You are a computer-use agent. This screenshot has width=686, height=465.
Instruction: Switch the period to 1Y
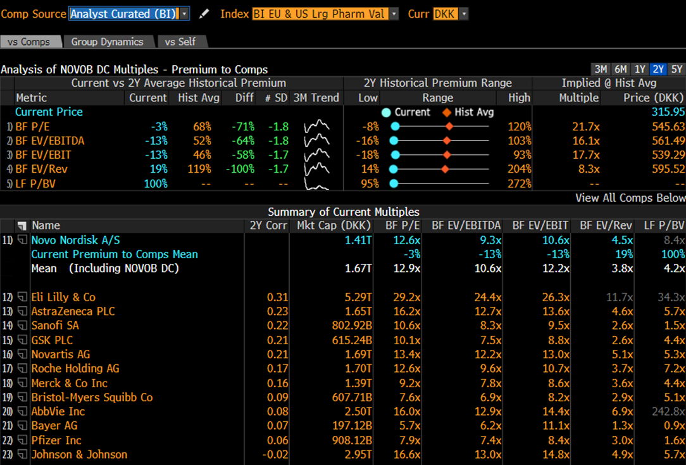click(x=640, y=70)
